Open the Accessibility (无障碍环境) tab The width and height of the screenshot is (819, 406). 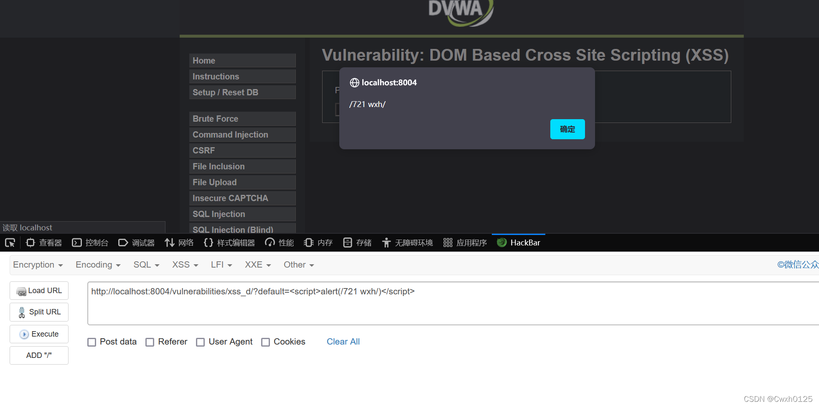pyautogui.click(x=407, y=243)
